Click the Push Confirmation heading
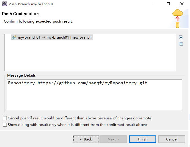This screenshot has height=147, width=190. [x=20, y=14]
